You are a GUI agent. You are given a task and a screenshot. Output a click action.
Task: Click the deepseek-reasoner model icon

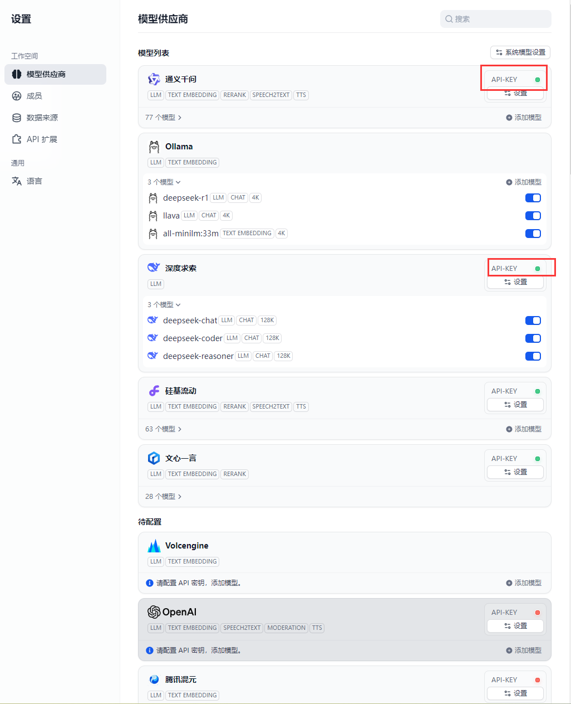click(x=152, y=356)
